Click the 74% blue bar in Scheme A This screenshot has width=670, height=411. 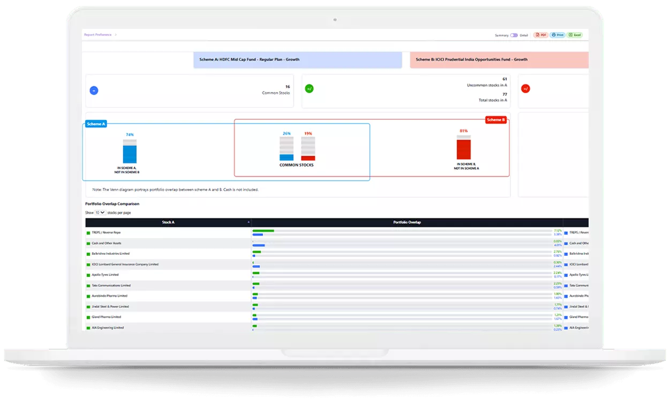coord(130,154)
